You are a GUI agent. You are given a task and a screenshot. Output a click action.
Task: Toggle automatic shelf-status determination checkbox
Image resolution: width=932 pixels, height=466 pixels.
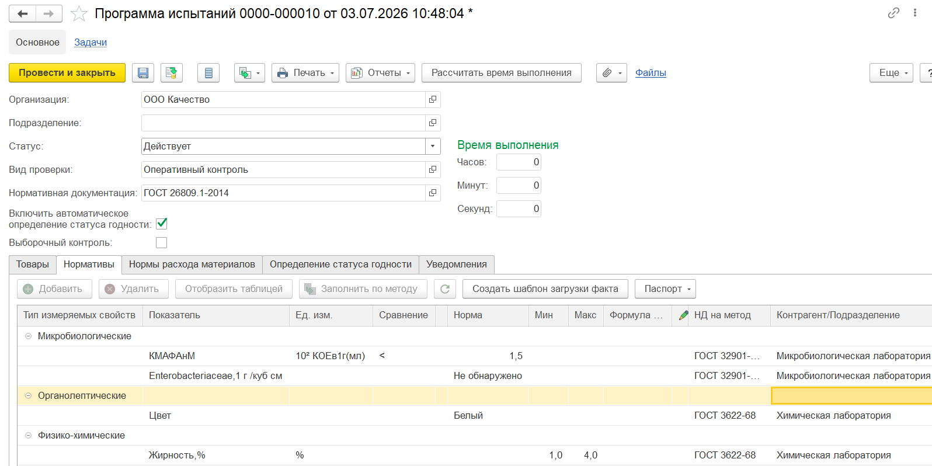pyautogui.click(x=162, y=224)
